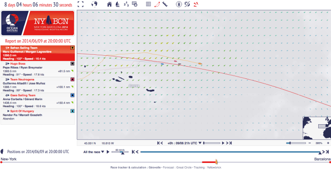
Task: Open the 1-2-3 rankings icon
Action: [x=126, y=4]
